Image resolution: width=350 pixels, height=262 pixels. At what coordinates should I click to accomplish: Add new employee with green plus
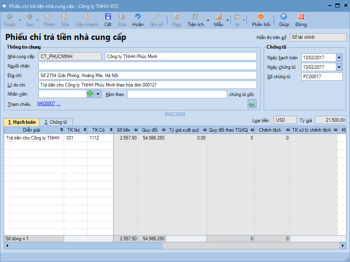coord(90,94)
